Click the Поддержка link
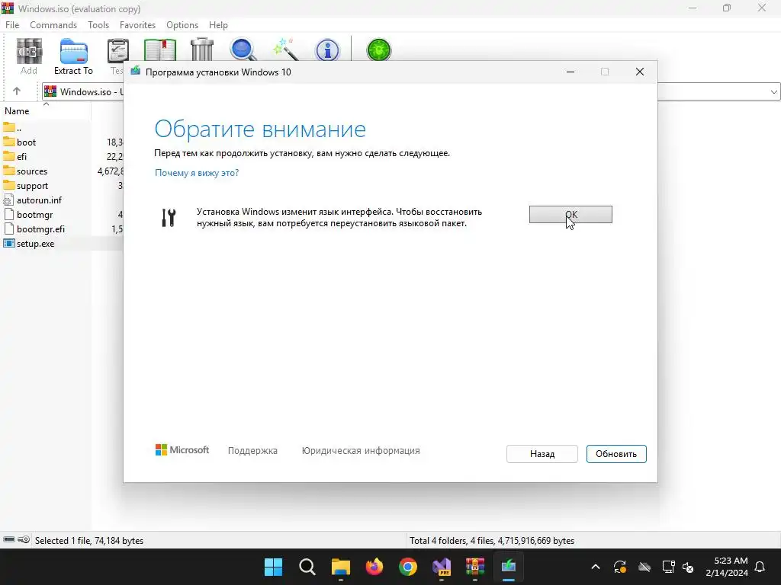This screenshot has width=781, height=585. (252, 451)
